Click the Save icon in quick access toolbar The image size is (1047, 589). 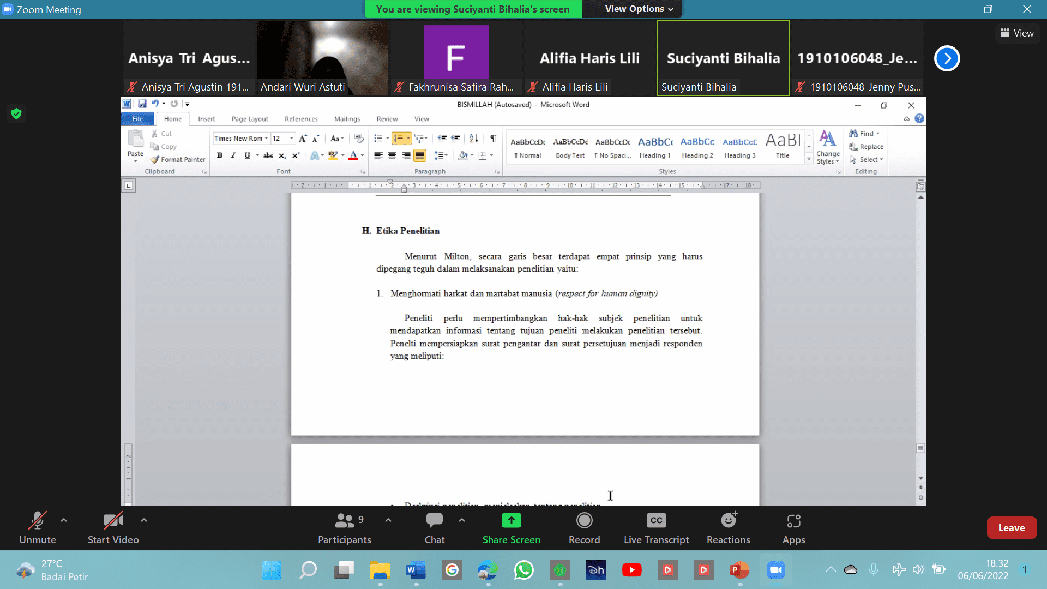click(x=142, y=104)
